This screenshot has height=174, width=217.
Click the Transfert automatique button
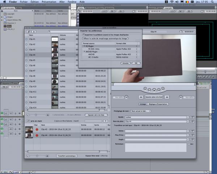(67, 156)
